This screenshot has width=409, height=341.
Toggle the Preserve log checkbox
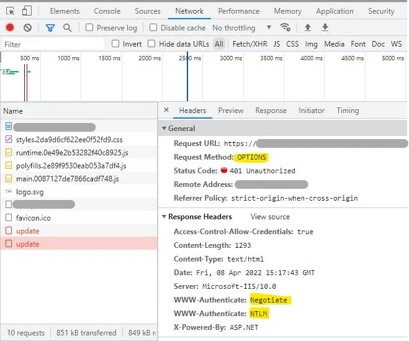[89, 27]
